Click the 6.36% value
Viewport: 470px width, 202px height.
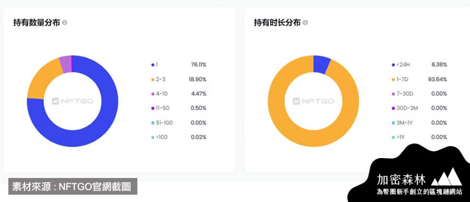439,65
